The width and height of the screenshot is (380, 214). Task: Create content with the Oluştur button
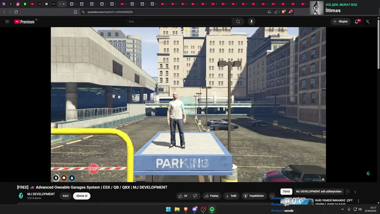click(x=341, y=22)
